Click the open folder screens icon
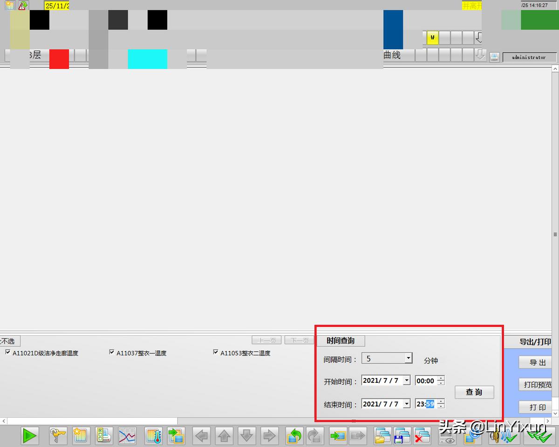 (x=383, y=436)
